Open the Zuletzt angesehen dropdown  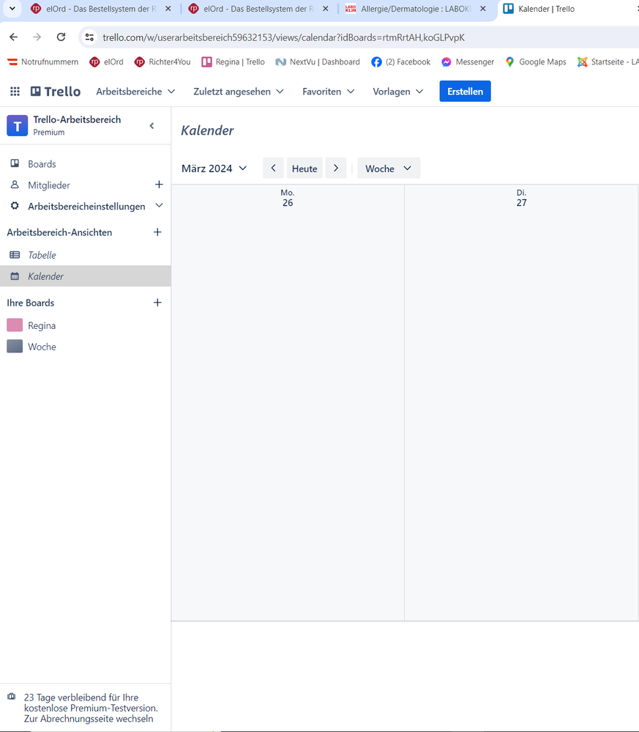coord(239,92)
